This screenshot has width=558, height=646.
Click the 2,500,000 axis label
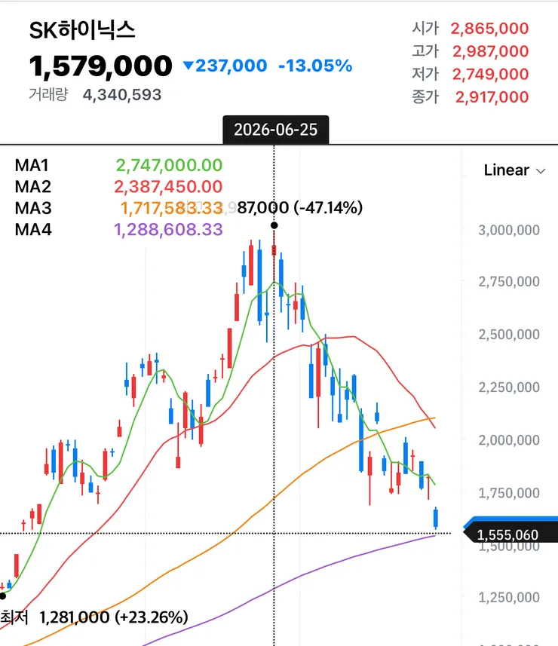pyautogui.click(x=509, y=335)
